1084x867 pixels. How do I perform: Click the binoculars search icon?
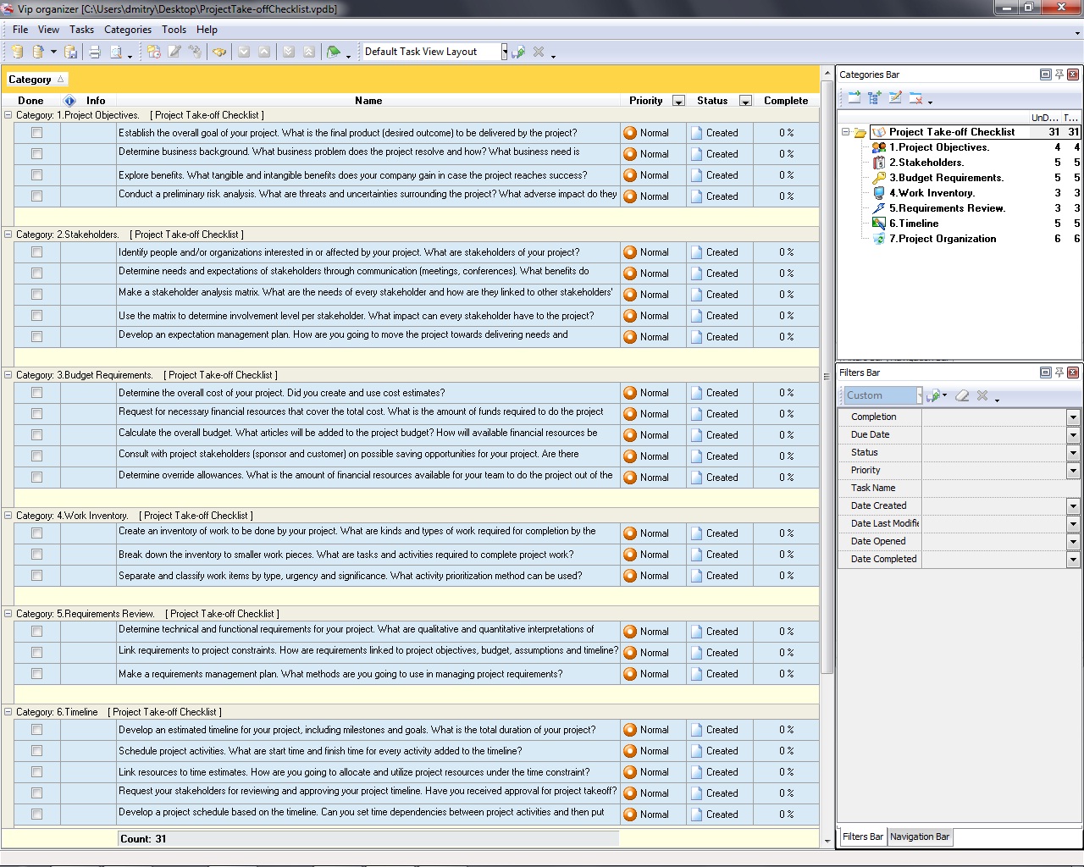coord(219,52)
